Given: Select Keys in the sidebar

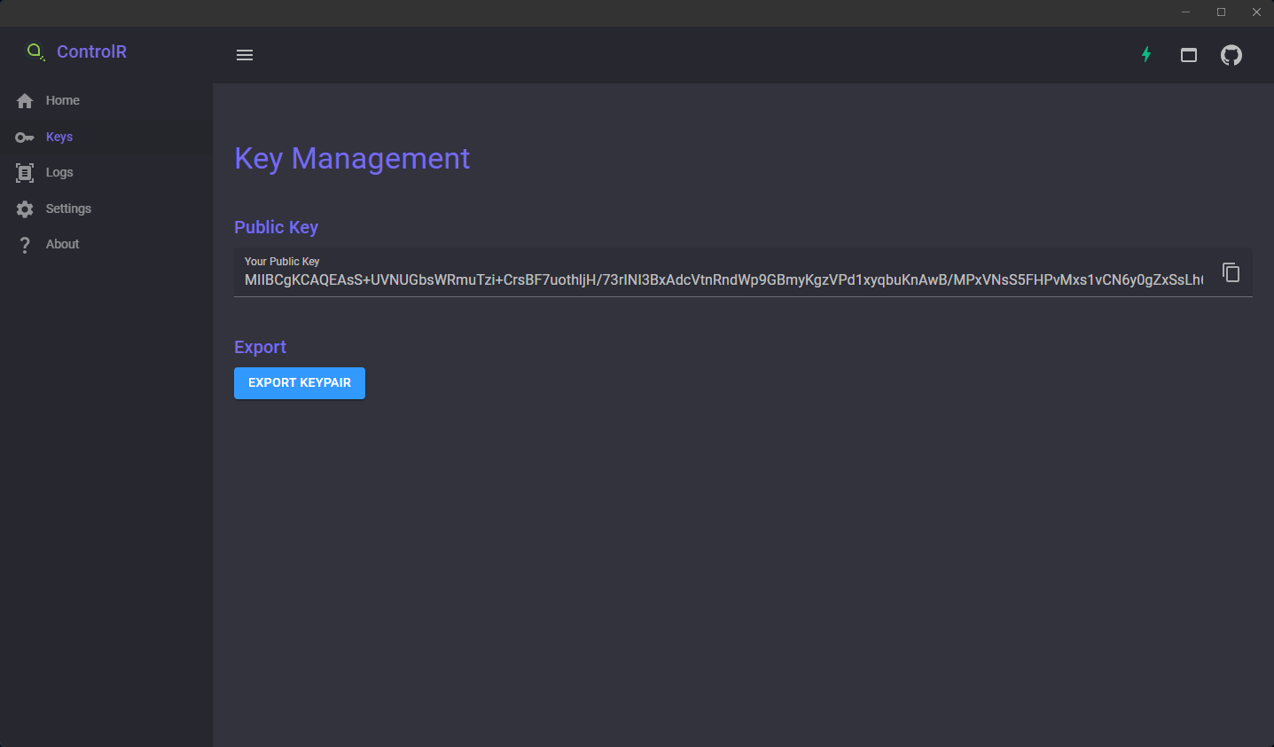Looking at the screenshot, I should click(106, 137).
